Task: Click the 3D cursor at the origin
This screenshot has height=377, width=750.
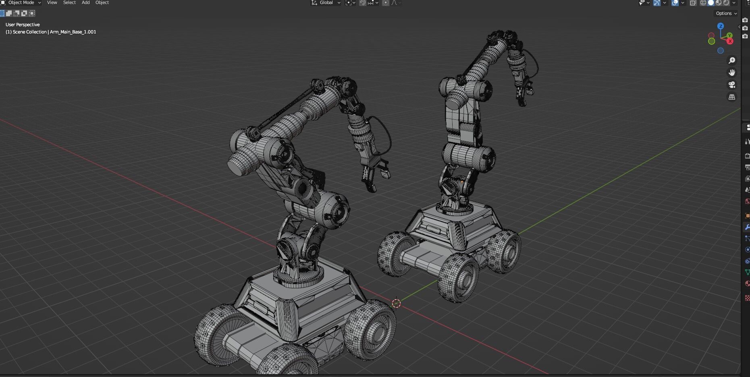Action: pyautogui.click(x=396, y=303)
